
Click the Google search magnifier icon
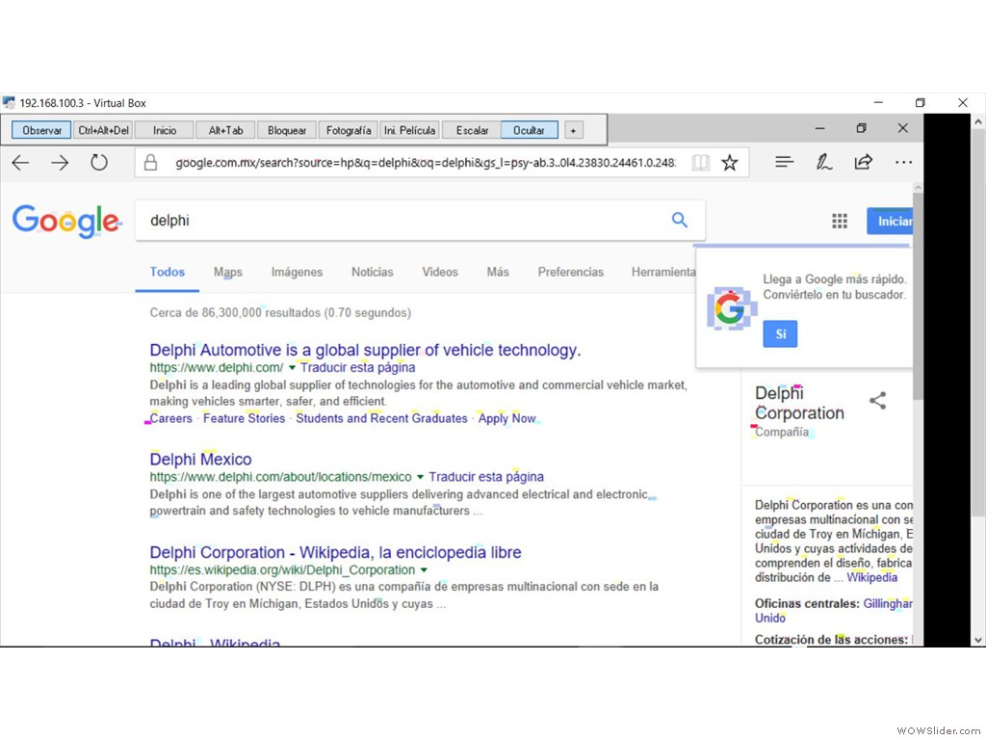coord(679,221)
